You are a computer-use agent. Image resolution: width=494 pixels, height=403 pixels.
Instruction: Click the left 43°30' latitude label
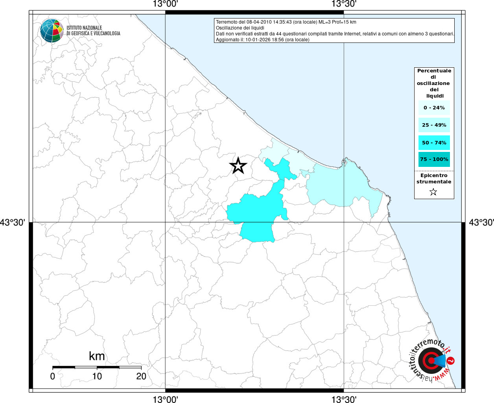(13, 223)
